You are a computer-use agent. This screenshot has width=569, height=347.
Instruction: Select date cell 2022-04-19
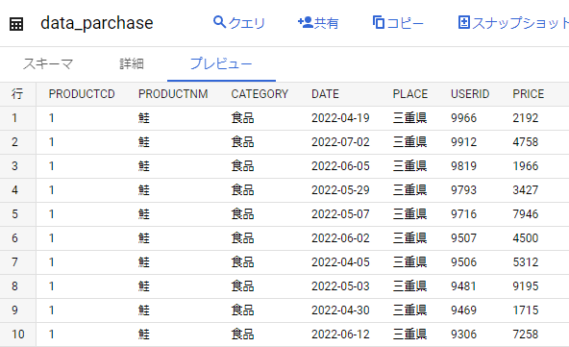coord(340,118)
